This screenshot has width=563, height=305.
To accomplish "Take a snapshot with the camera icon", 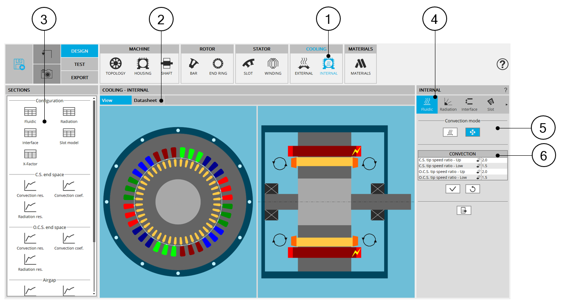I will point(47,74).
